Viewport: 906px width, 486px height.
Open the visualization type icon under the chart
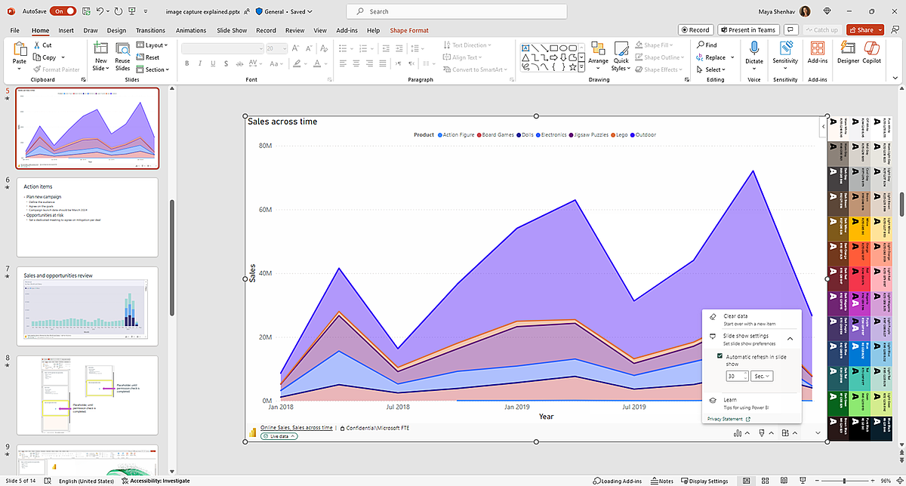(x=738, y=432)
